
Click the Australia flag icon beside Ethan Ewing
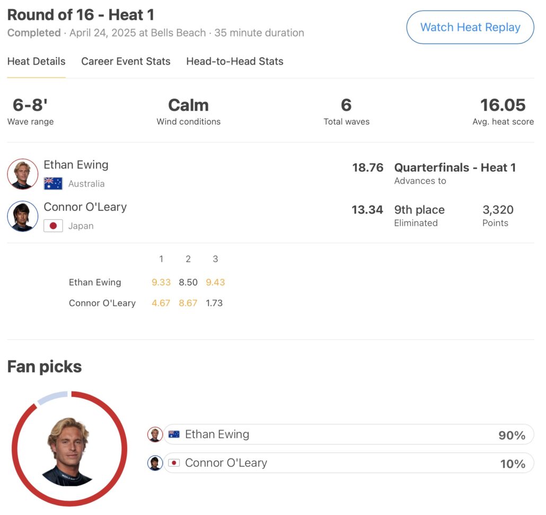tap(53, 184)
